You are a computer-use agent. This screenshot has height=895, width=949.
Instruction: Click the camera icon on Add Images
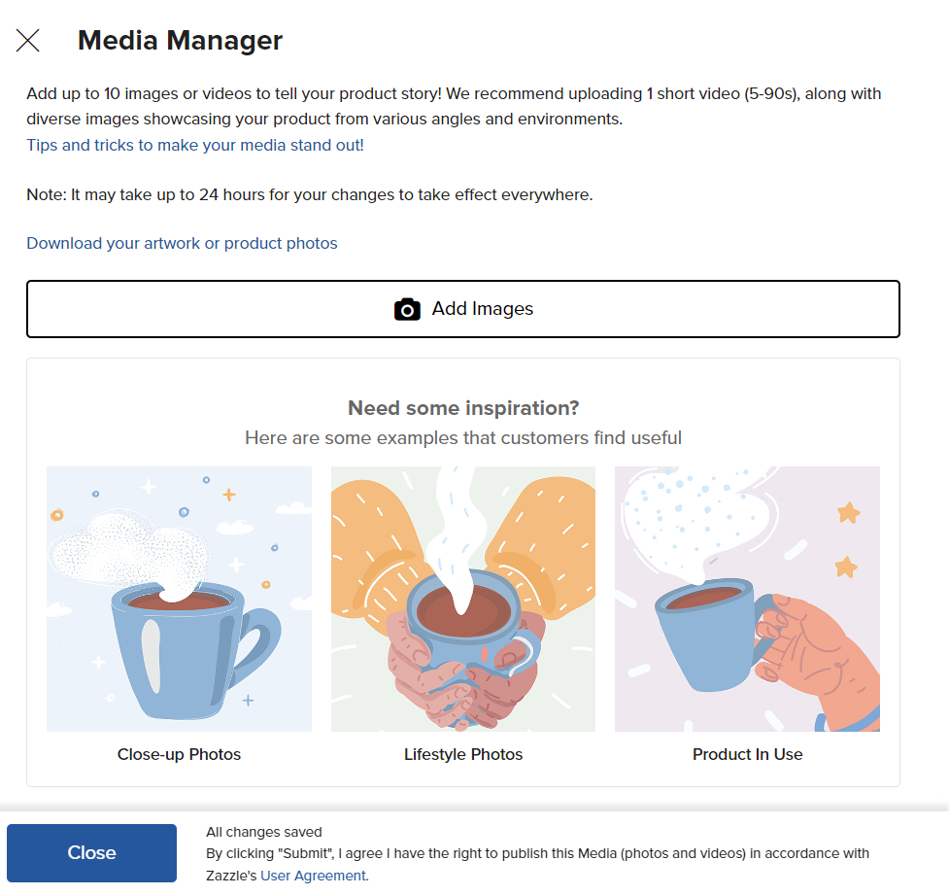click(x=407, y=309)
